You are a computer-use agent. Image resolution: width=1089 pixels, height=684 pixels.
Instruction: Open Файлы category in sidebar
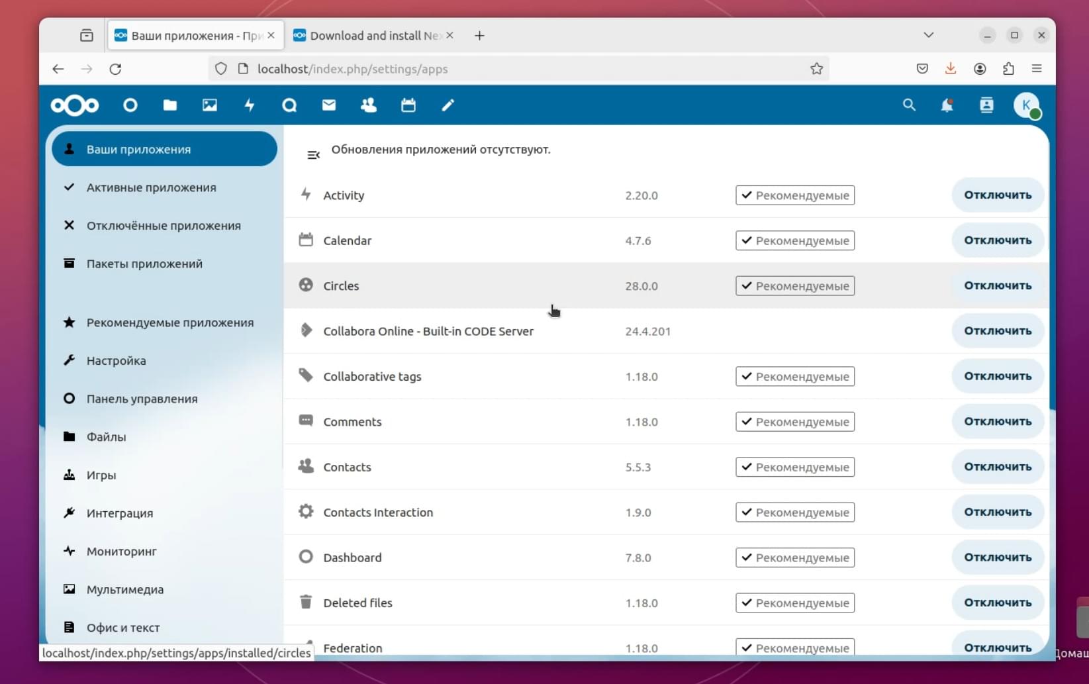[x=164, y=436]
